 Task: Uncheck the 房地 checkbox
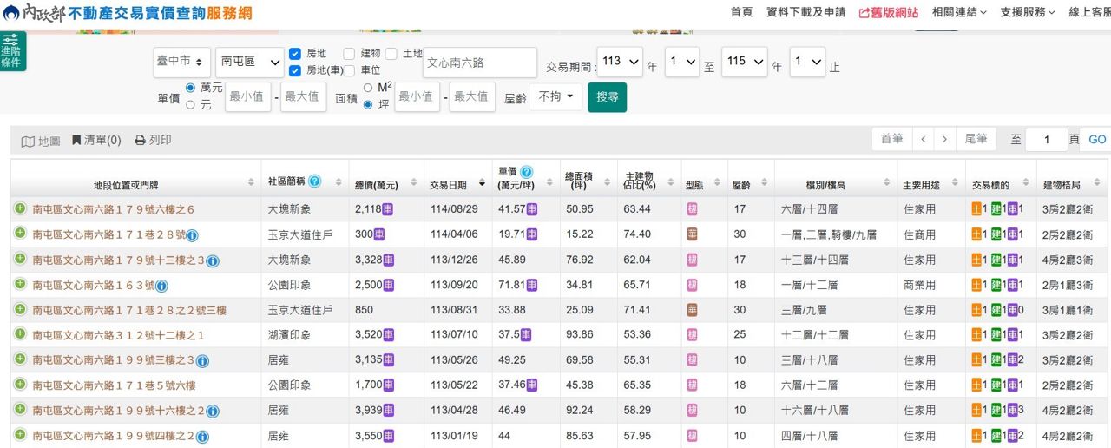tap(295, 54)
